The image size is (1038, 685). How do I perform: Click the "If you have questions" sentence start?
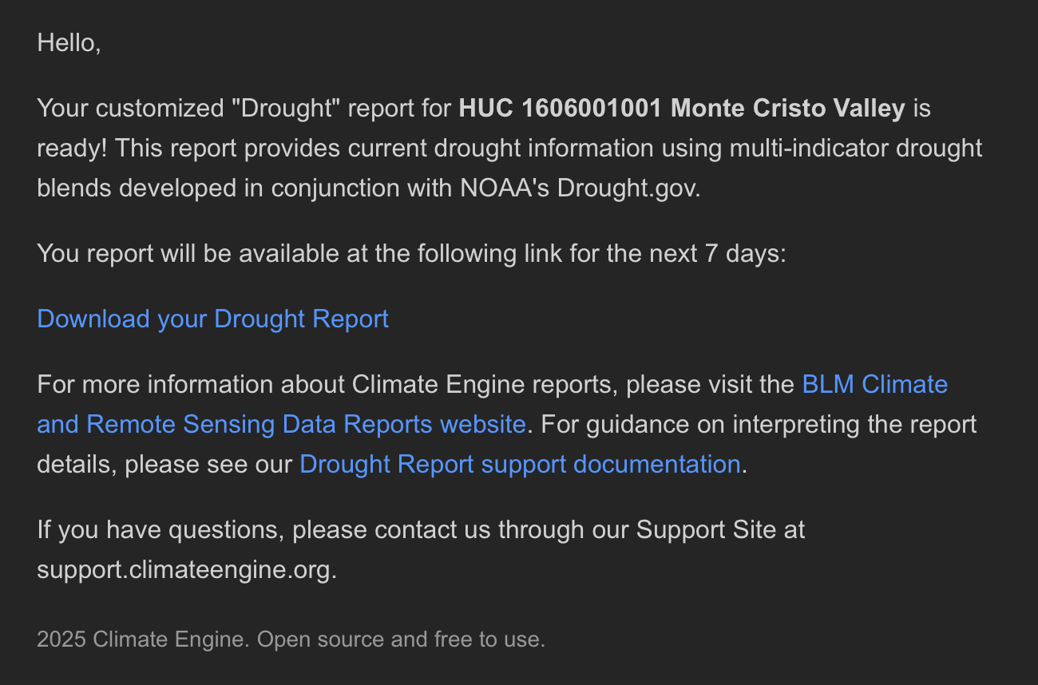(161, 529)
